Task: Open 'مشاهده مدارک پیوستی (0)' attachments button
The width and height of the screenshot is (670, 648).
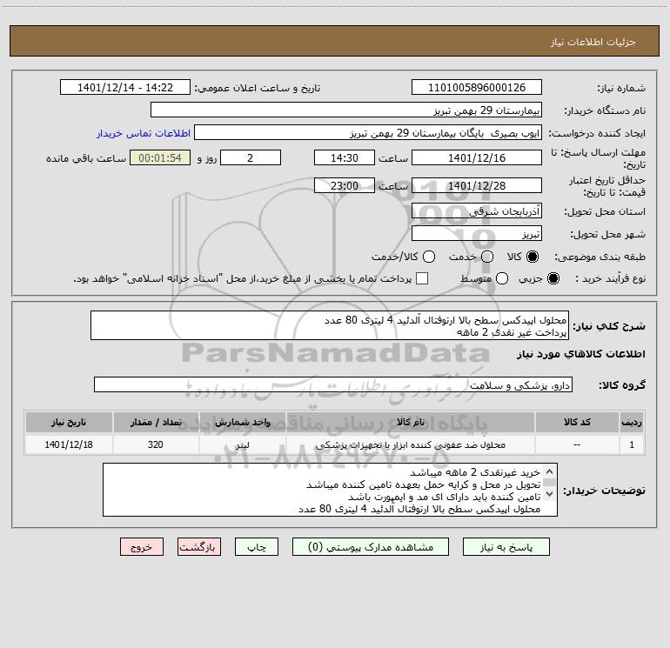Action: tap(371, 547)
